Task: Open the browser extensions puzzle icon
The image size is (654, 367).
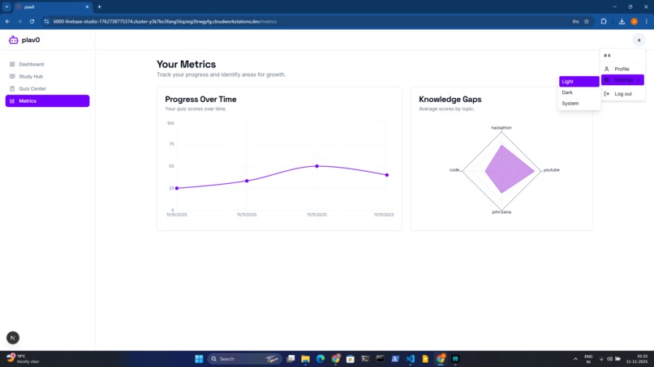Action: click(x=604, y=21)
